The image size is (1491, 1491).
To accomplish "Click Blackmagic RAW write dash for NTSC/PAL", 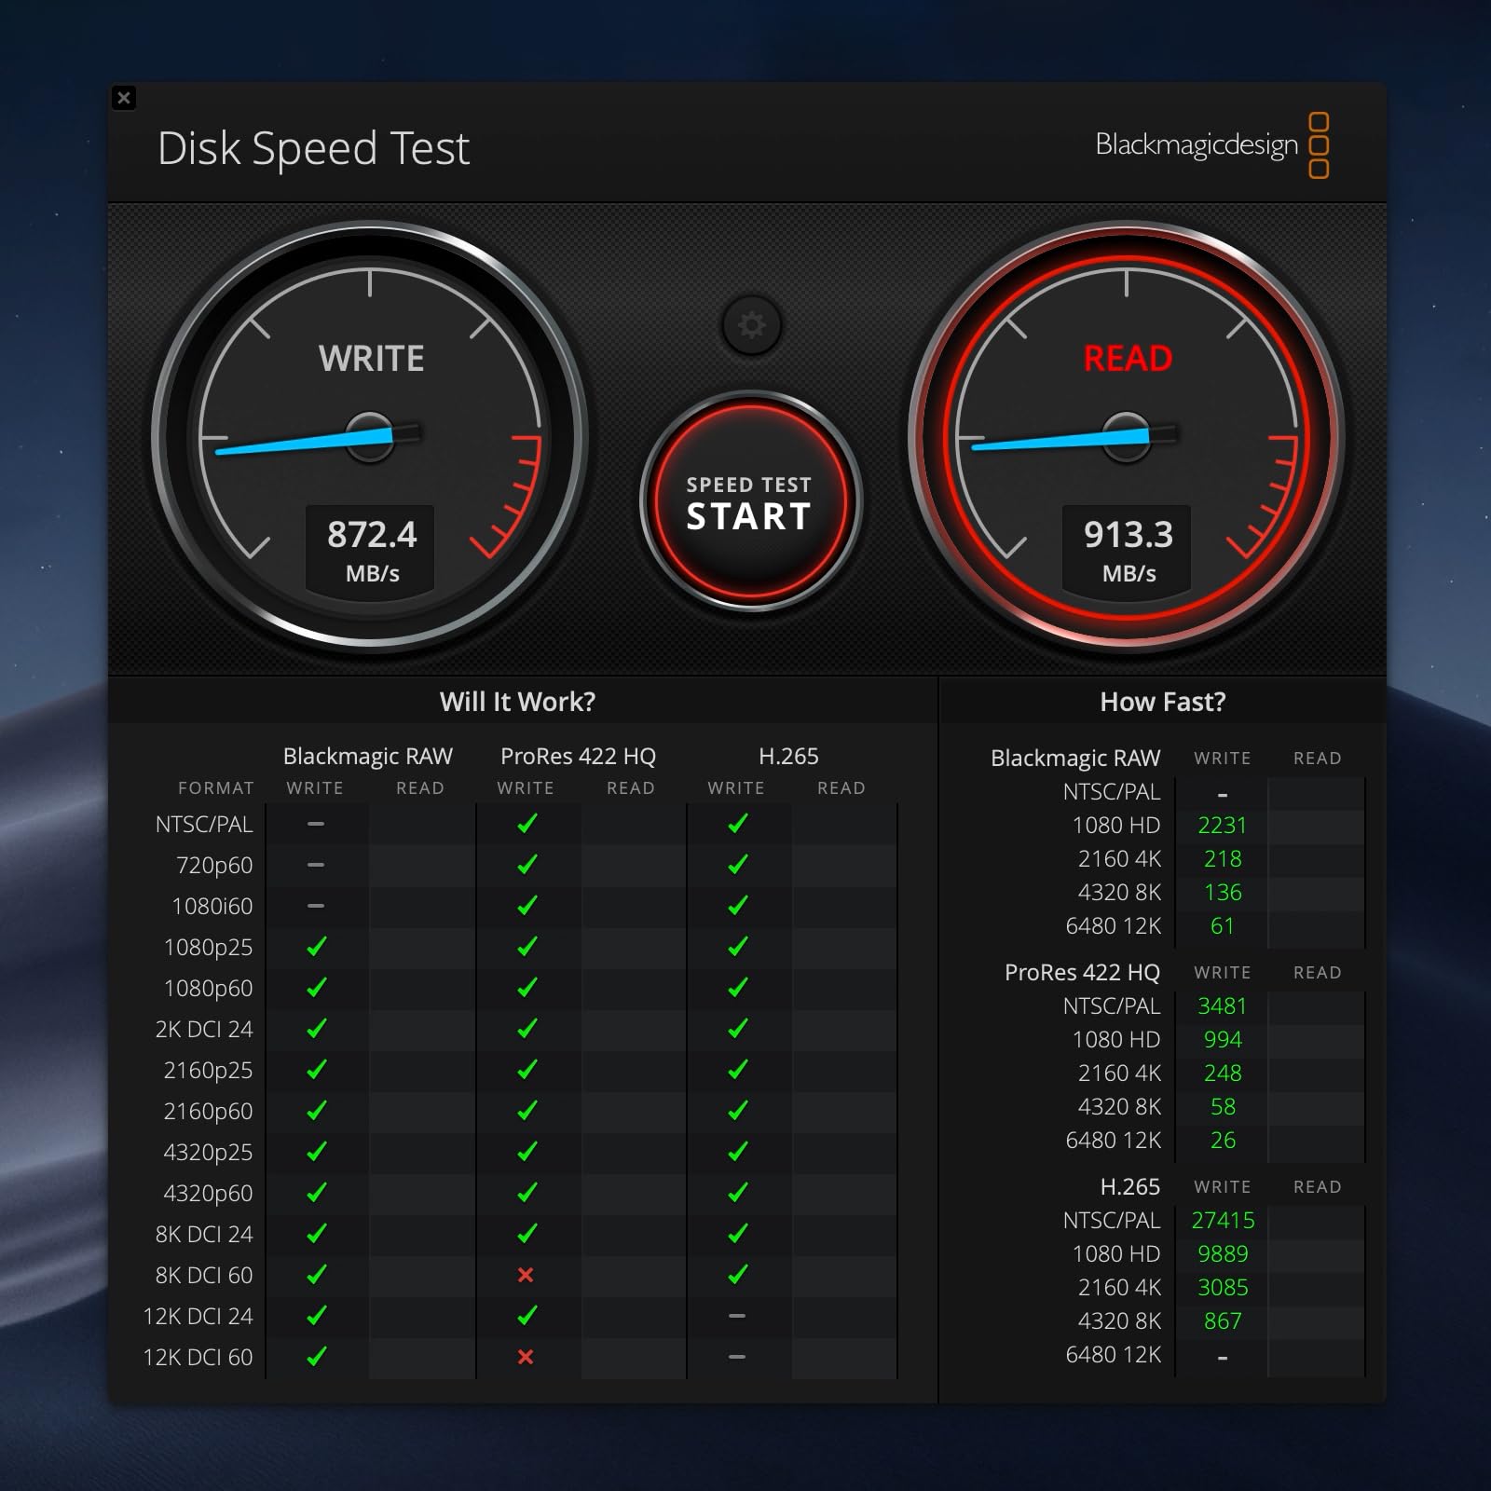I will click(x=316, y=824).
